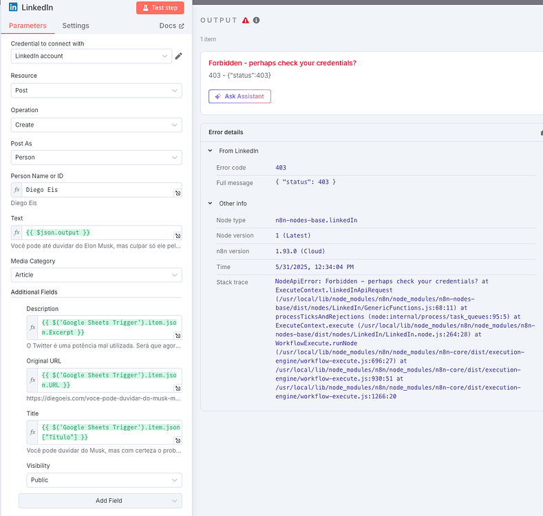The height and width of the screenshot is (516, 543).
Task: Collapse the From LinkedIn section
Action: tap(211, 151)
